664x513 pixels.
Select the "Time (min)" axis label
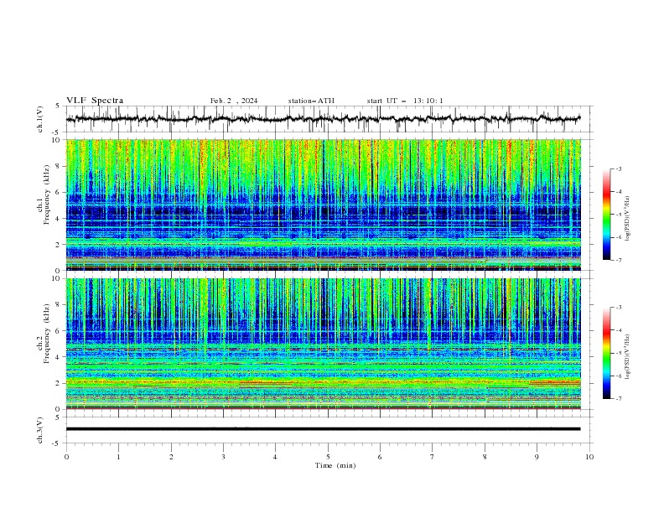[x=335, y=465]
